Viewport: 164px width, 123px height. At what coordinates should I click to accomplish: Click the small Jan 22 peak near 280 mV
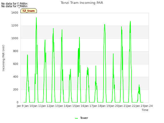click(x=139, y=85)
